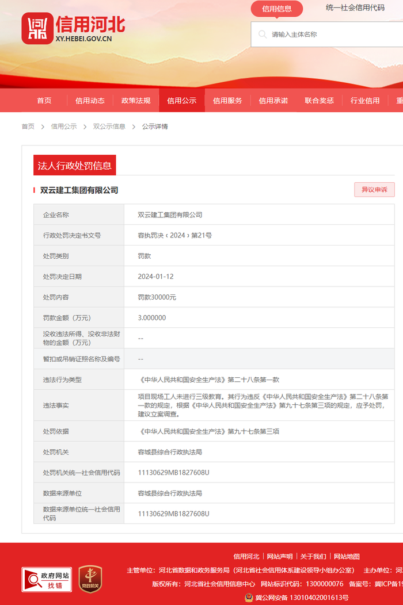Viewport: 403px width, 605px height.
Task: Click footer link 信用河北
Action: coord(246,556)
